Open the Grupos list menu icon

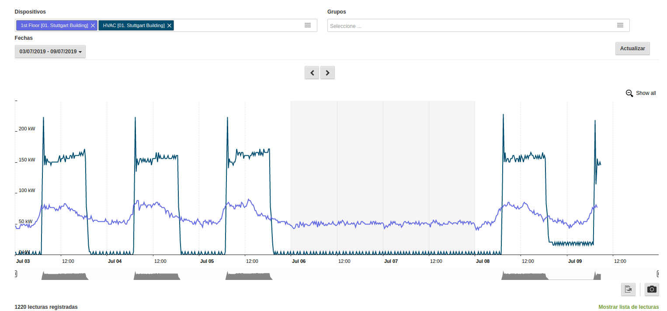(x=620, y=25)
